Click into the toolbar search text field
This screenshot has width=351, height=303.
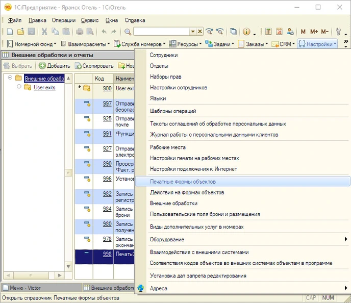(161, 32)
